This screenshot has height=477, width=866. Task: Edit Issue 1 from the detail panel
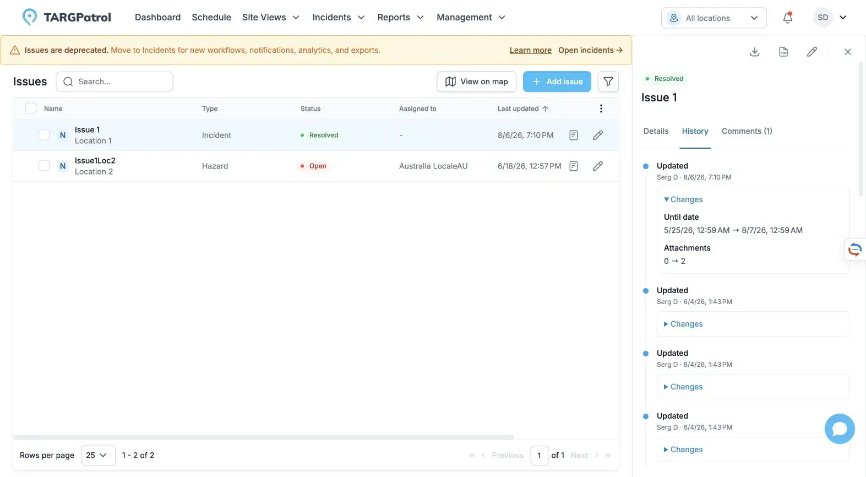pos(812,52)
